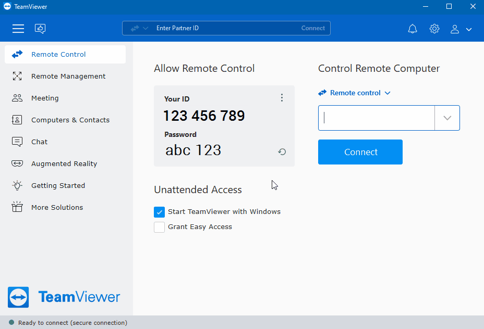Open Computers & Contacts section

[x=70, y=120]
